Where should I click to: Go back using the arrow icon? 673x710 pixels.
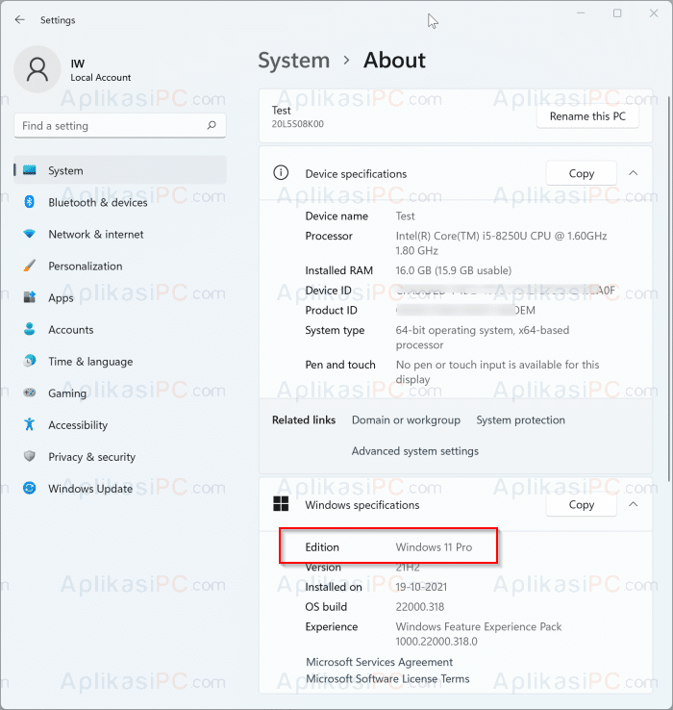click(19, 19)
